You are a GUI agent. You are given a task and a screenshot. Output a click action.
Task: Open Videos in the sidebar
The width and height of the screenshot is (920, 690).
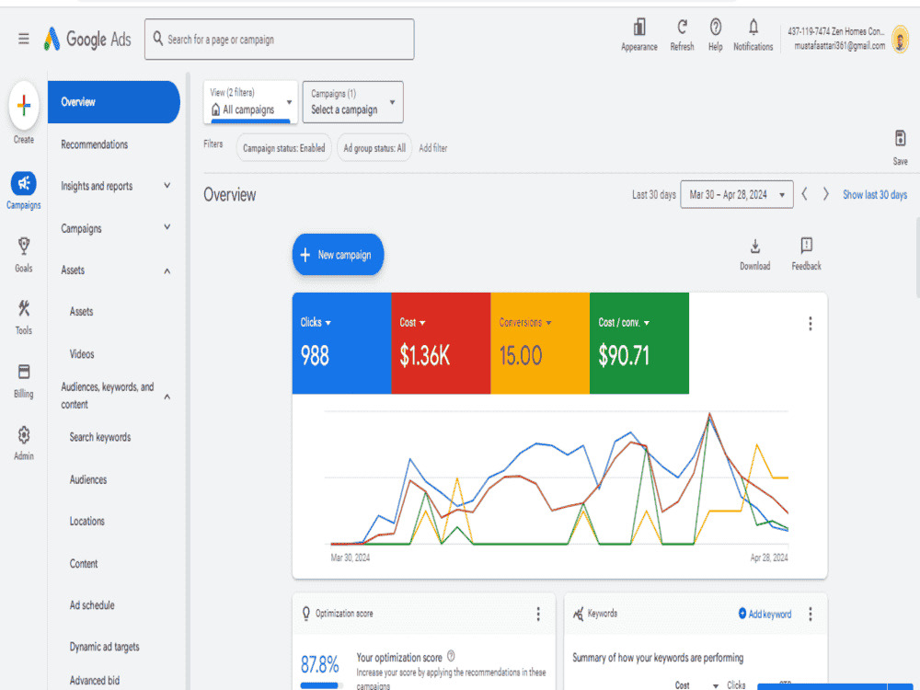coord(82,354)
